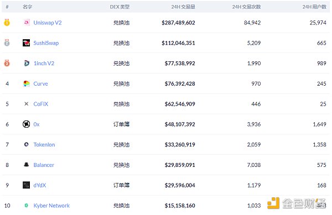Open the Balancer link
This screenshot has width=332, height=215.
pyautogui.click(x=44, y=165)
